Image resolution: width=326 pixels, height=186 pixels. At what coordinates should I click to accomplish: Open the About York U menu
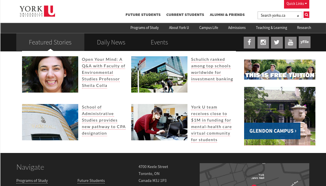click(179, 28)
